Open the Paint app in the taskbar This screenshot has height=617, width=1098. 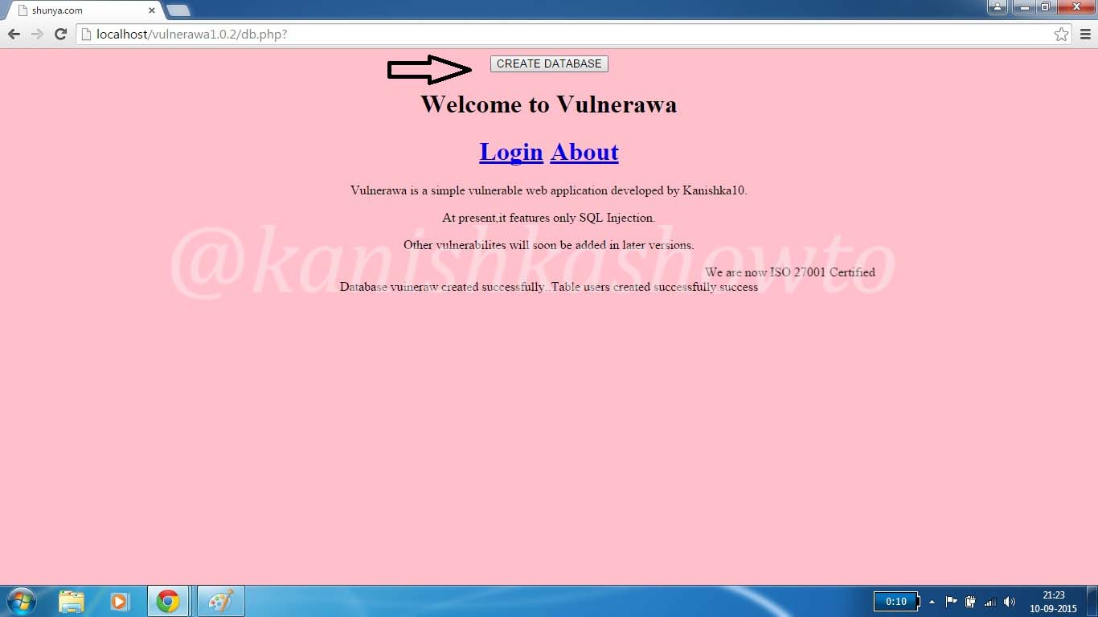click(220, 601)
